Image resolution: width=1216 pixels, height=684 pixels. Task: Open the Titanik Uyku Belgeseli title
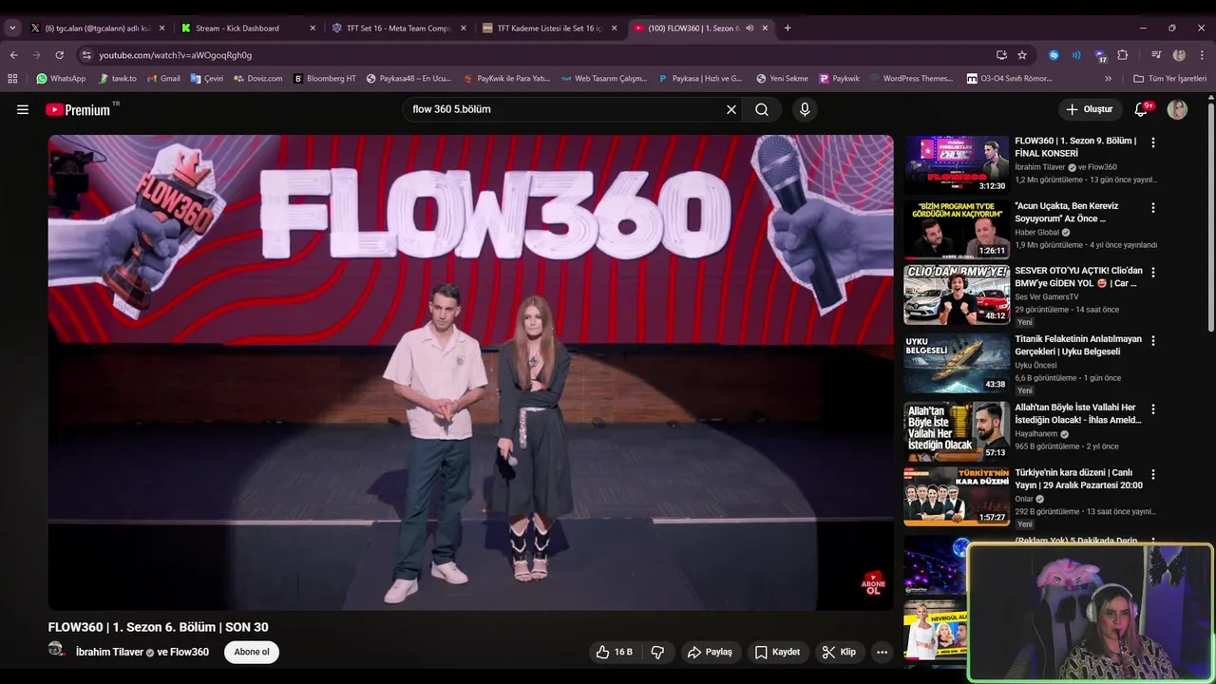(1078, 345)
